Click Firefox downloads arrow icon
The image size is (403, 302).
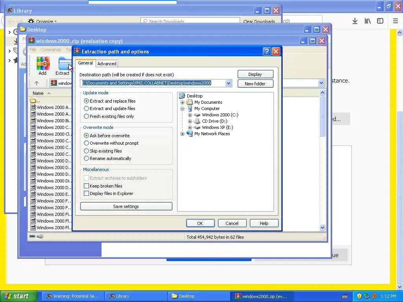click(355, 21)
